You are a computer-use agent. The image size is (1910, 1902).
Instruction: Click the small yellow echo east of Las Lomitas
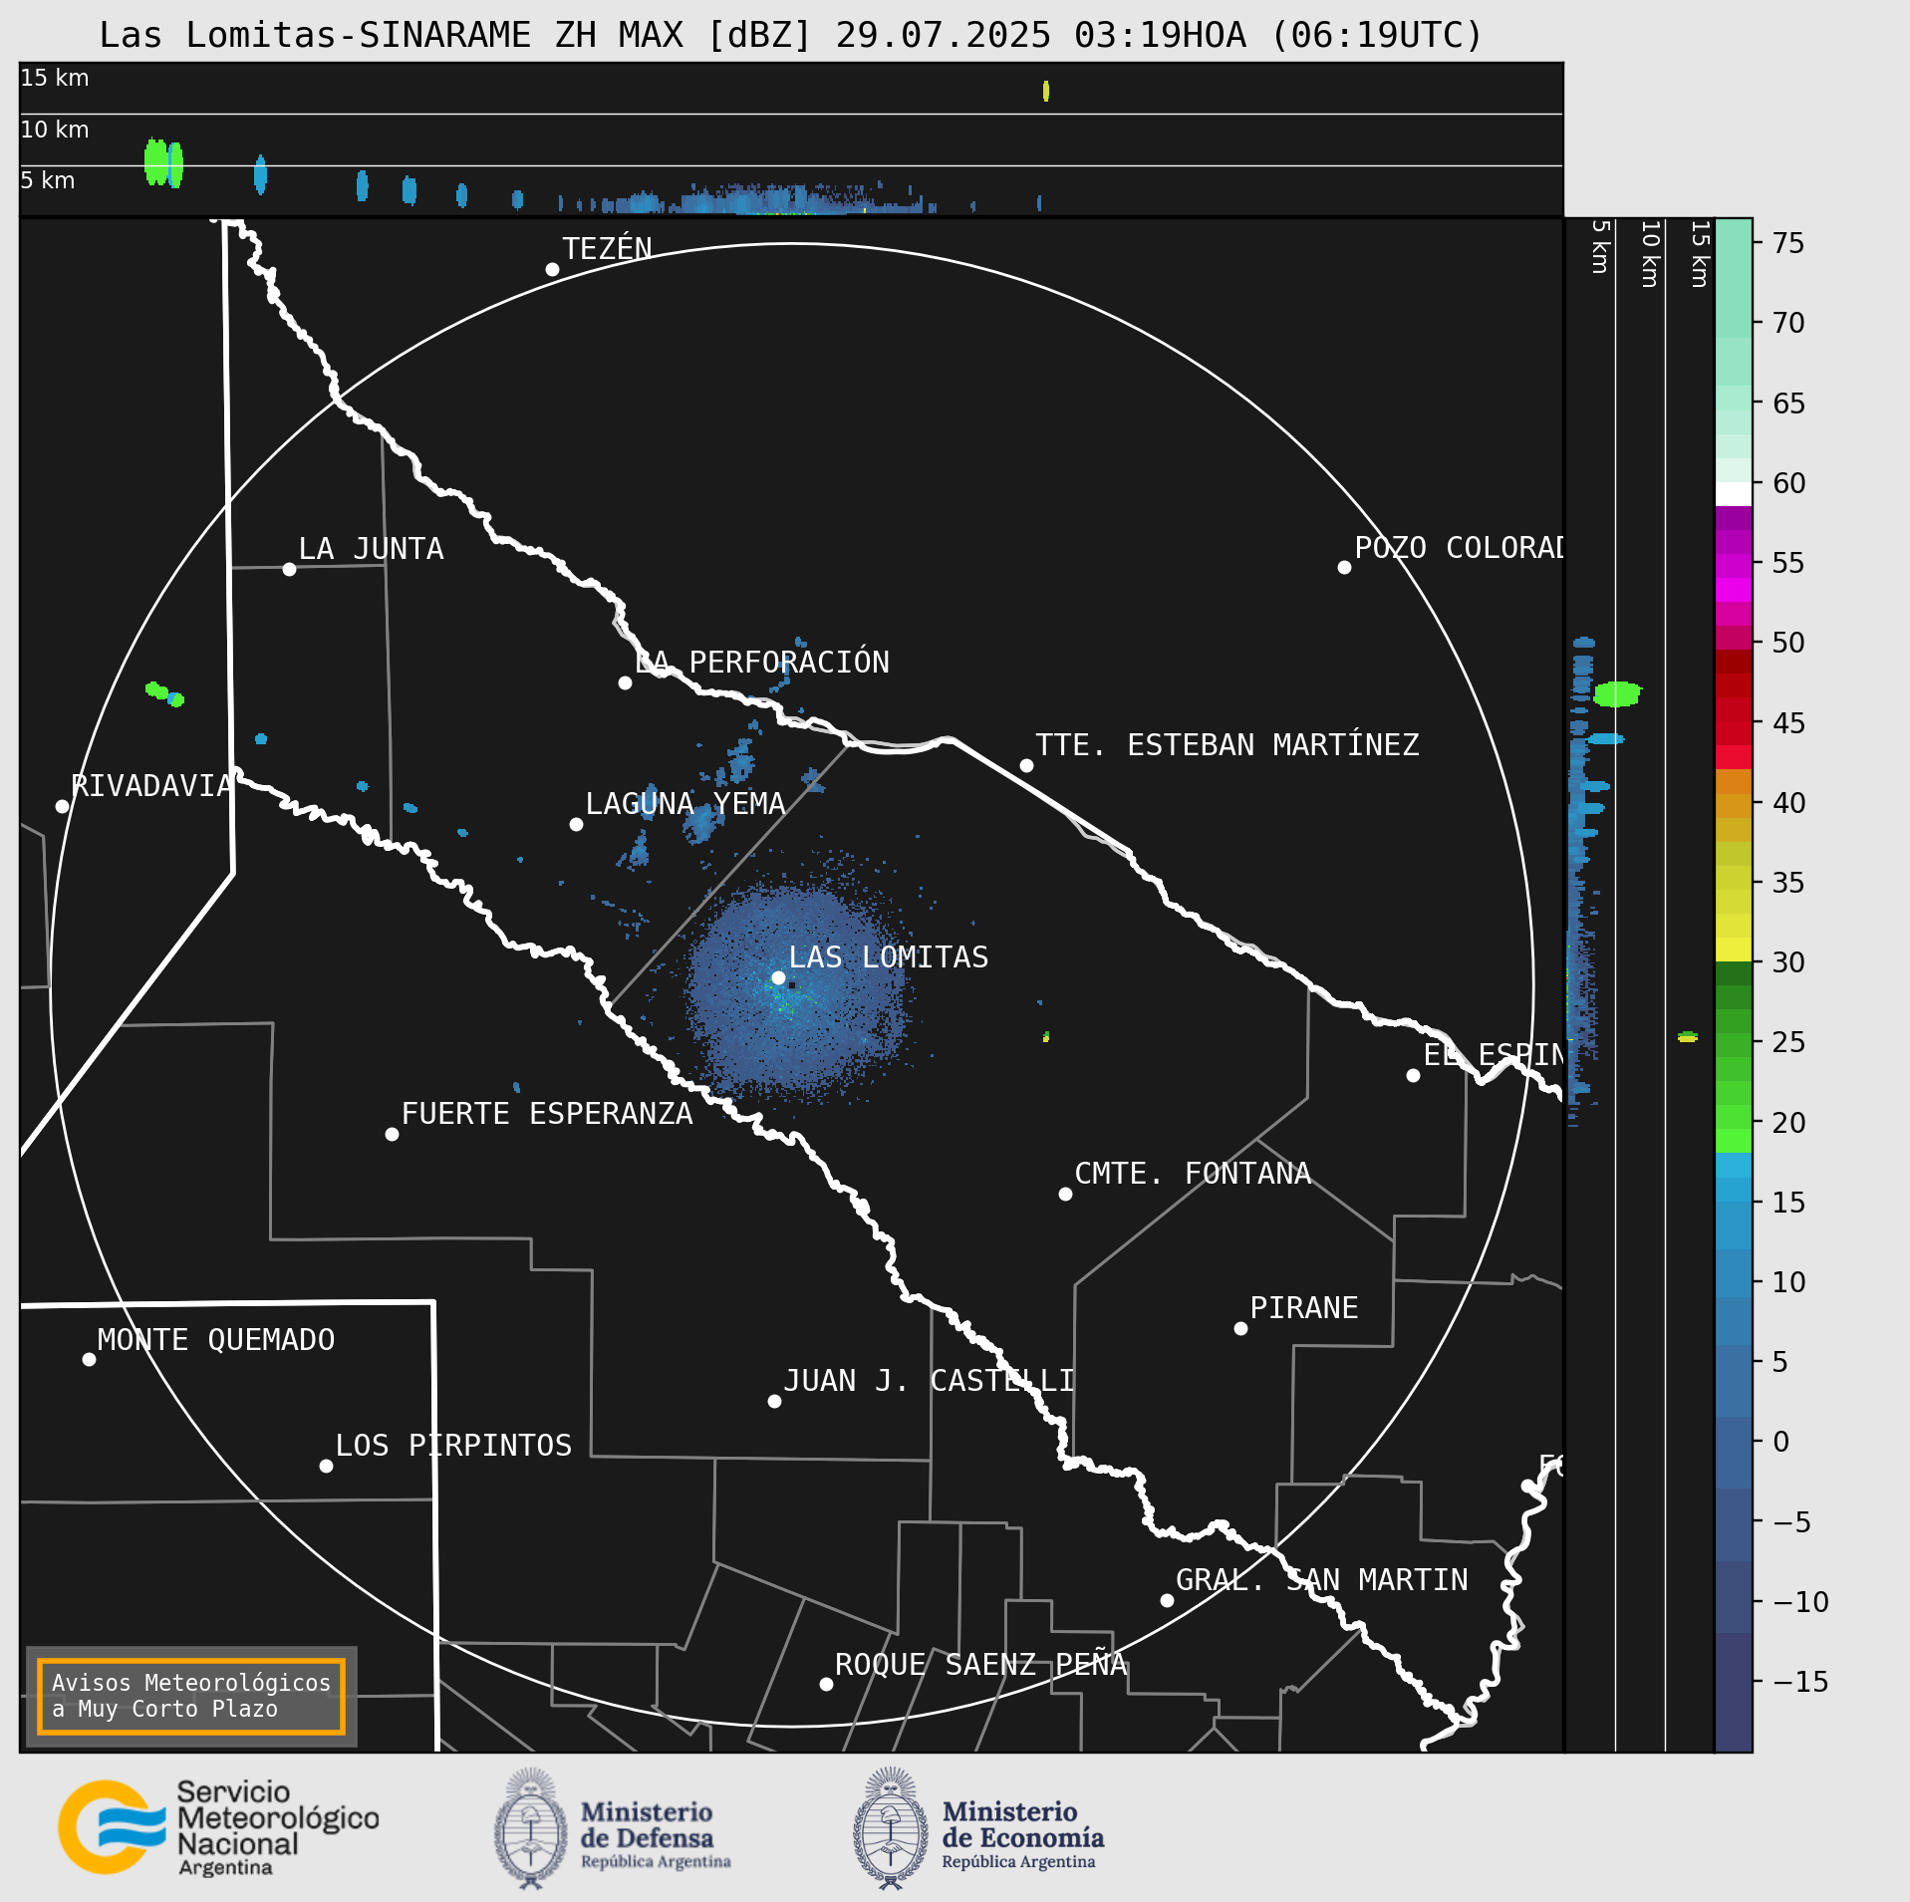pos(1045,1037)
